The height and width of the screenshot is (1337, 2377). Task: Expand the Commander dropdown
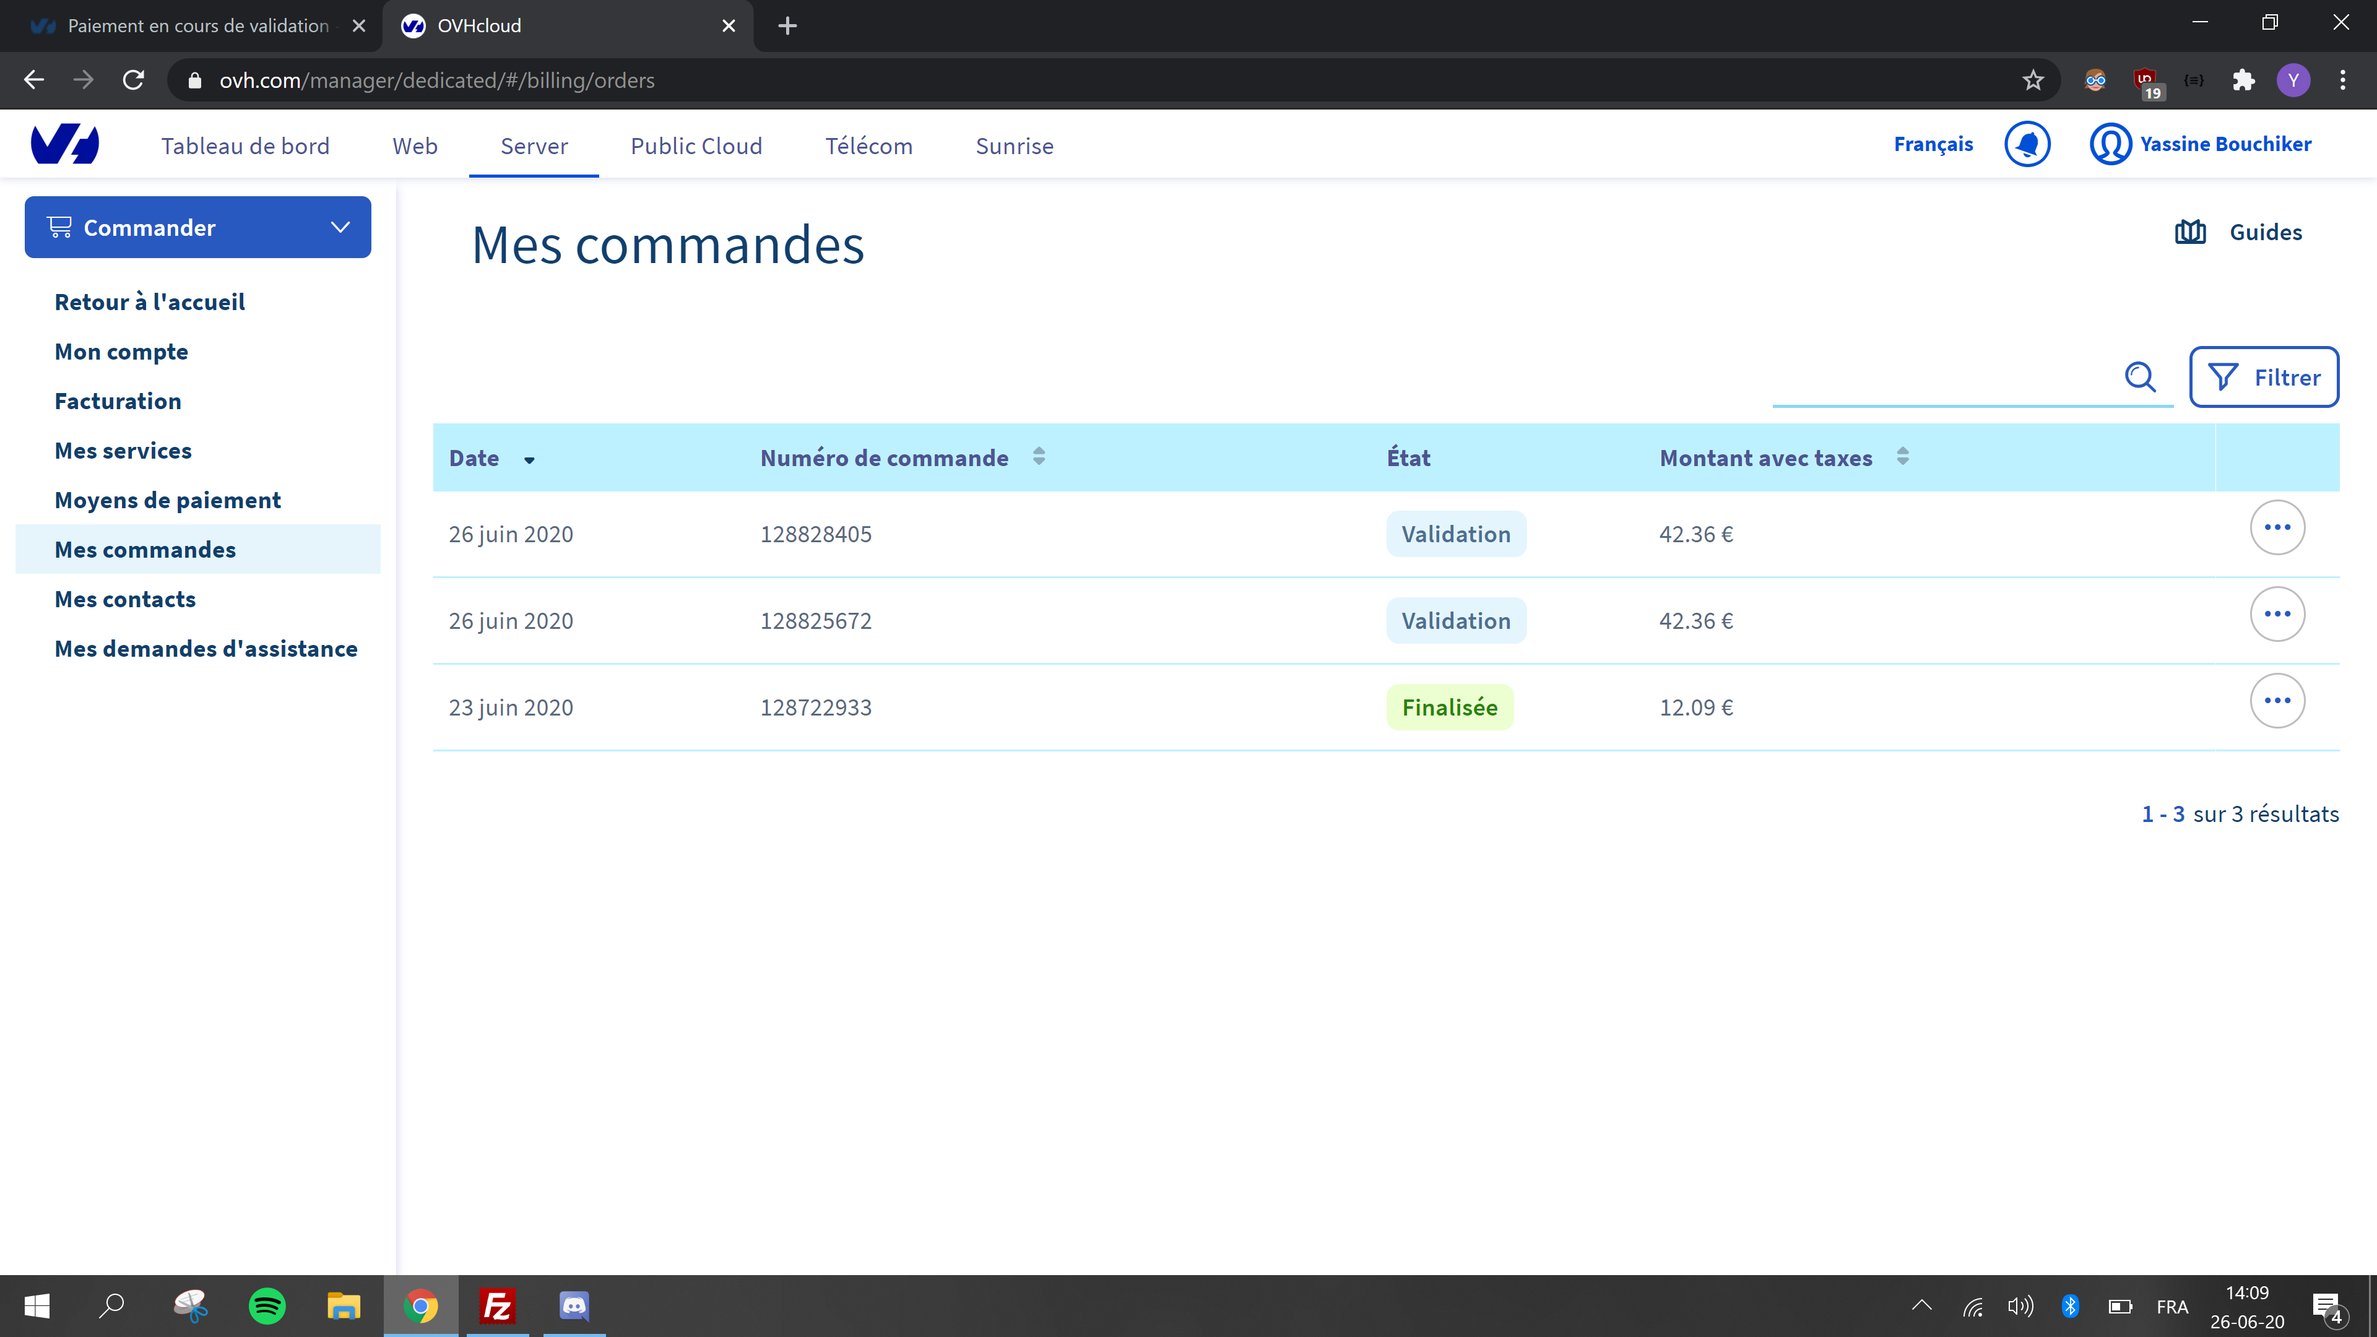coord(197,227)
